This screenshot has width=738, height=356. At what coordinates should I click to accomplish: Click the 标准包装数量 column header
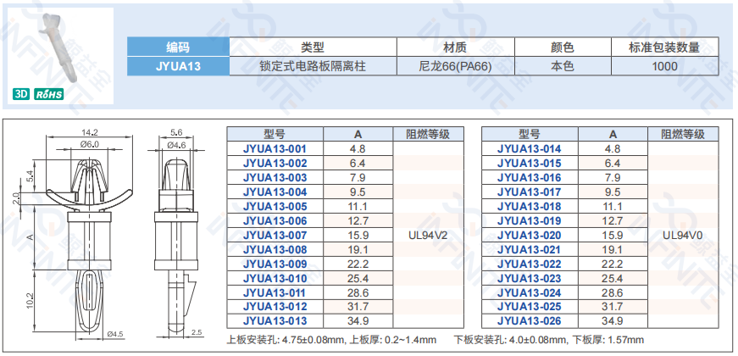point(664,47)
